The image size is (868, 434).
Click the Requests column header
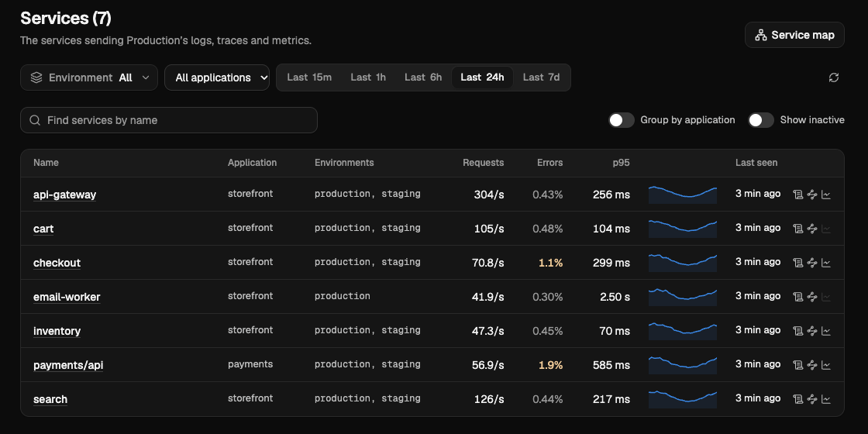pos(484,163)
